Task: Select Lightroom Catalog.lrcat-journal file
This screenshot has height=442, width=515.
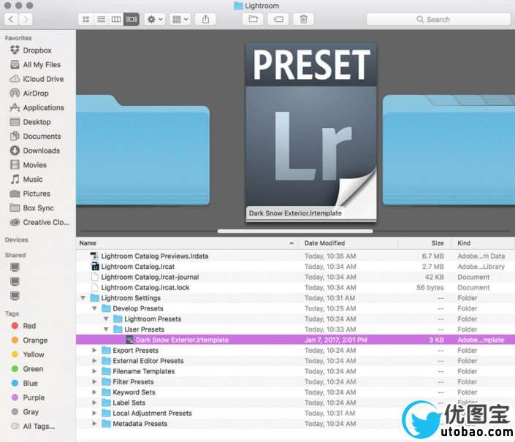Action: tap(295, 277)
